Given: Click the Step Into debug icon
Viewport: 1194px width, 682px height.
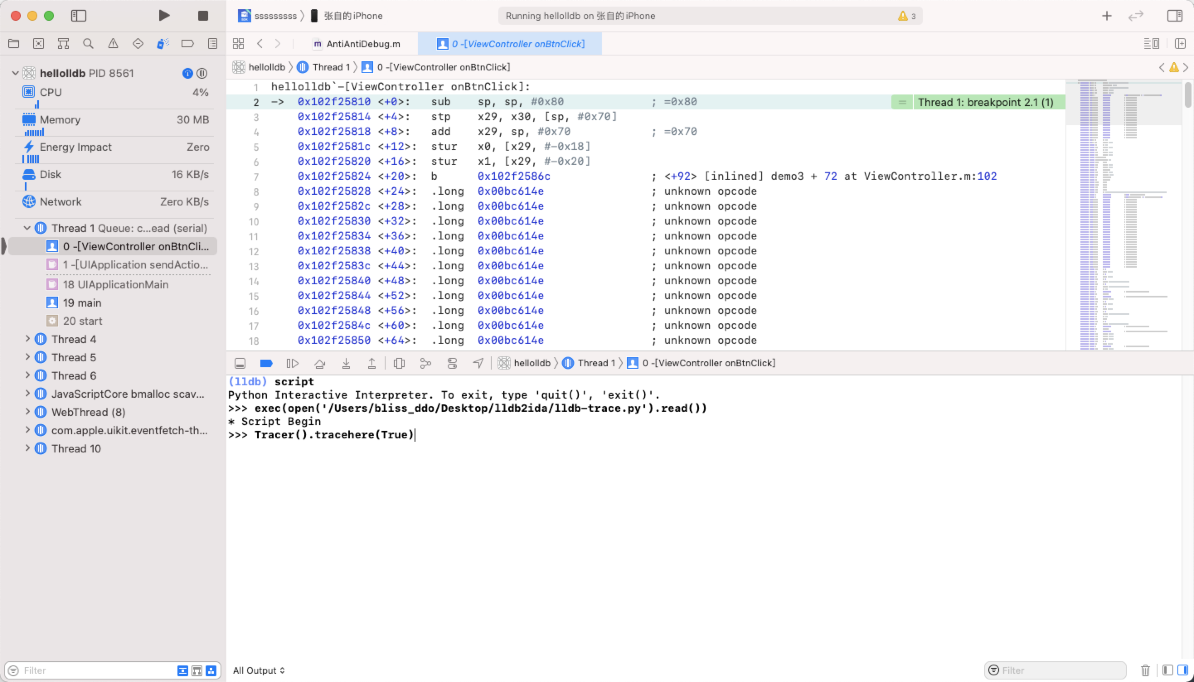Looking at the screenshot, I should pos(346,363).
